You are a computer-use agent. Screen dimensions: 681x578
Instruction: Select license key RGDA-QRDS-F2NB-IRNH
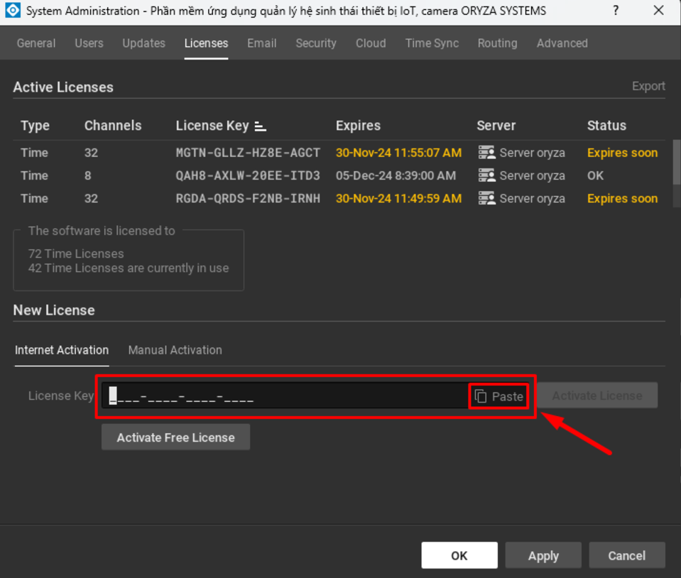tap(248, 198)
